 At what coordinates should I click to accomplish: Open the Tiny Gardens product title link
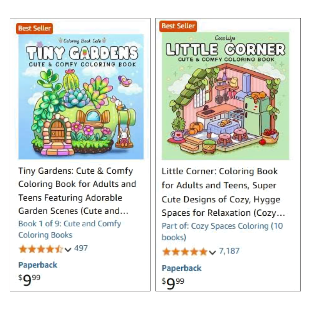[x=77, y=191]
